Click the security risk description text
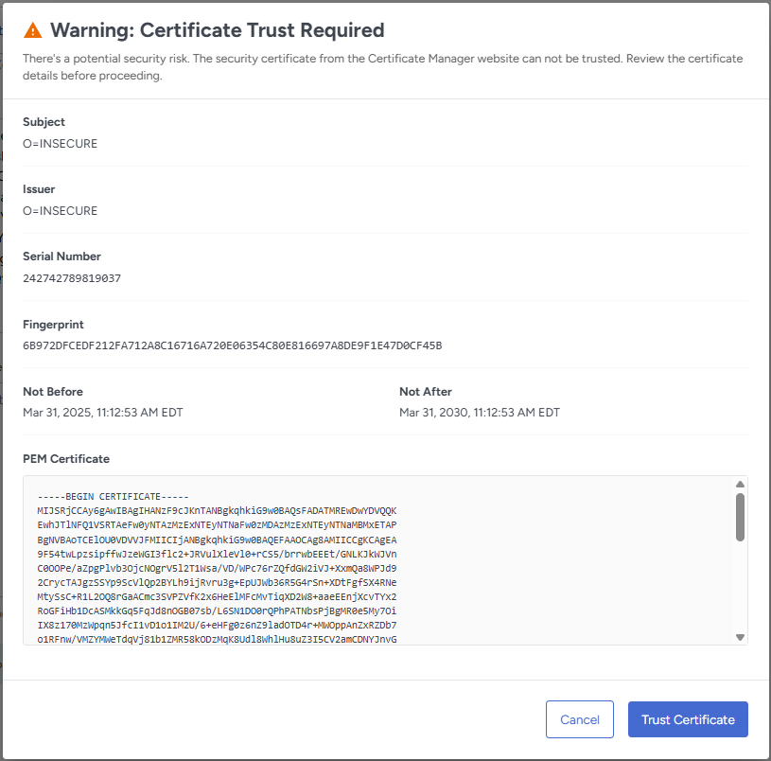Viewport: 771px width, 761px height. [382, 67]
